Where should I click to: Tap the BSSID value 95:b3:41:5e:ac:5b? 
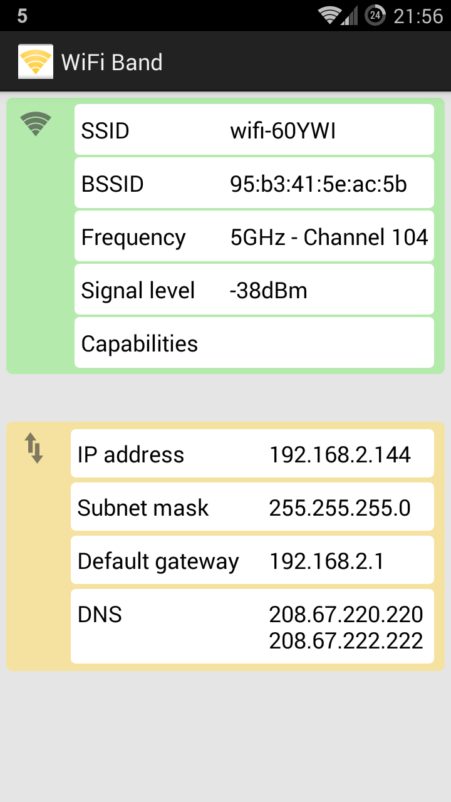pyautogui.click(x=319, y=184)
